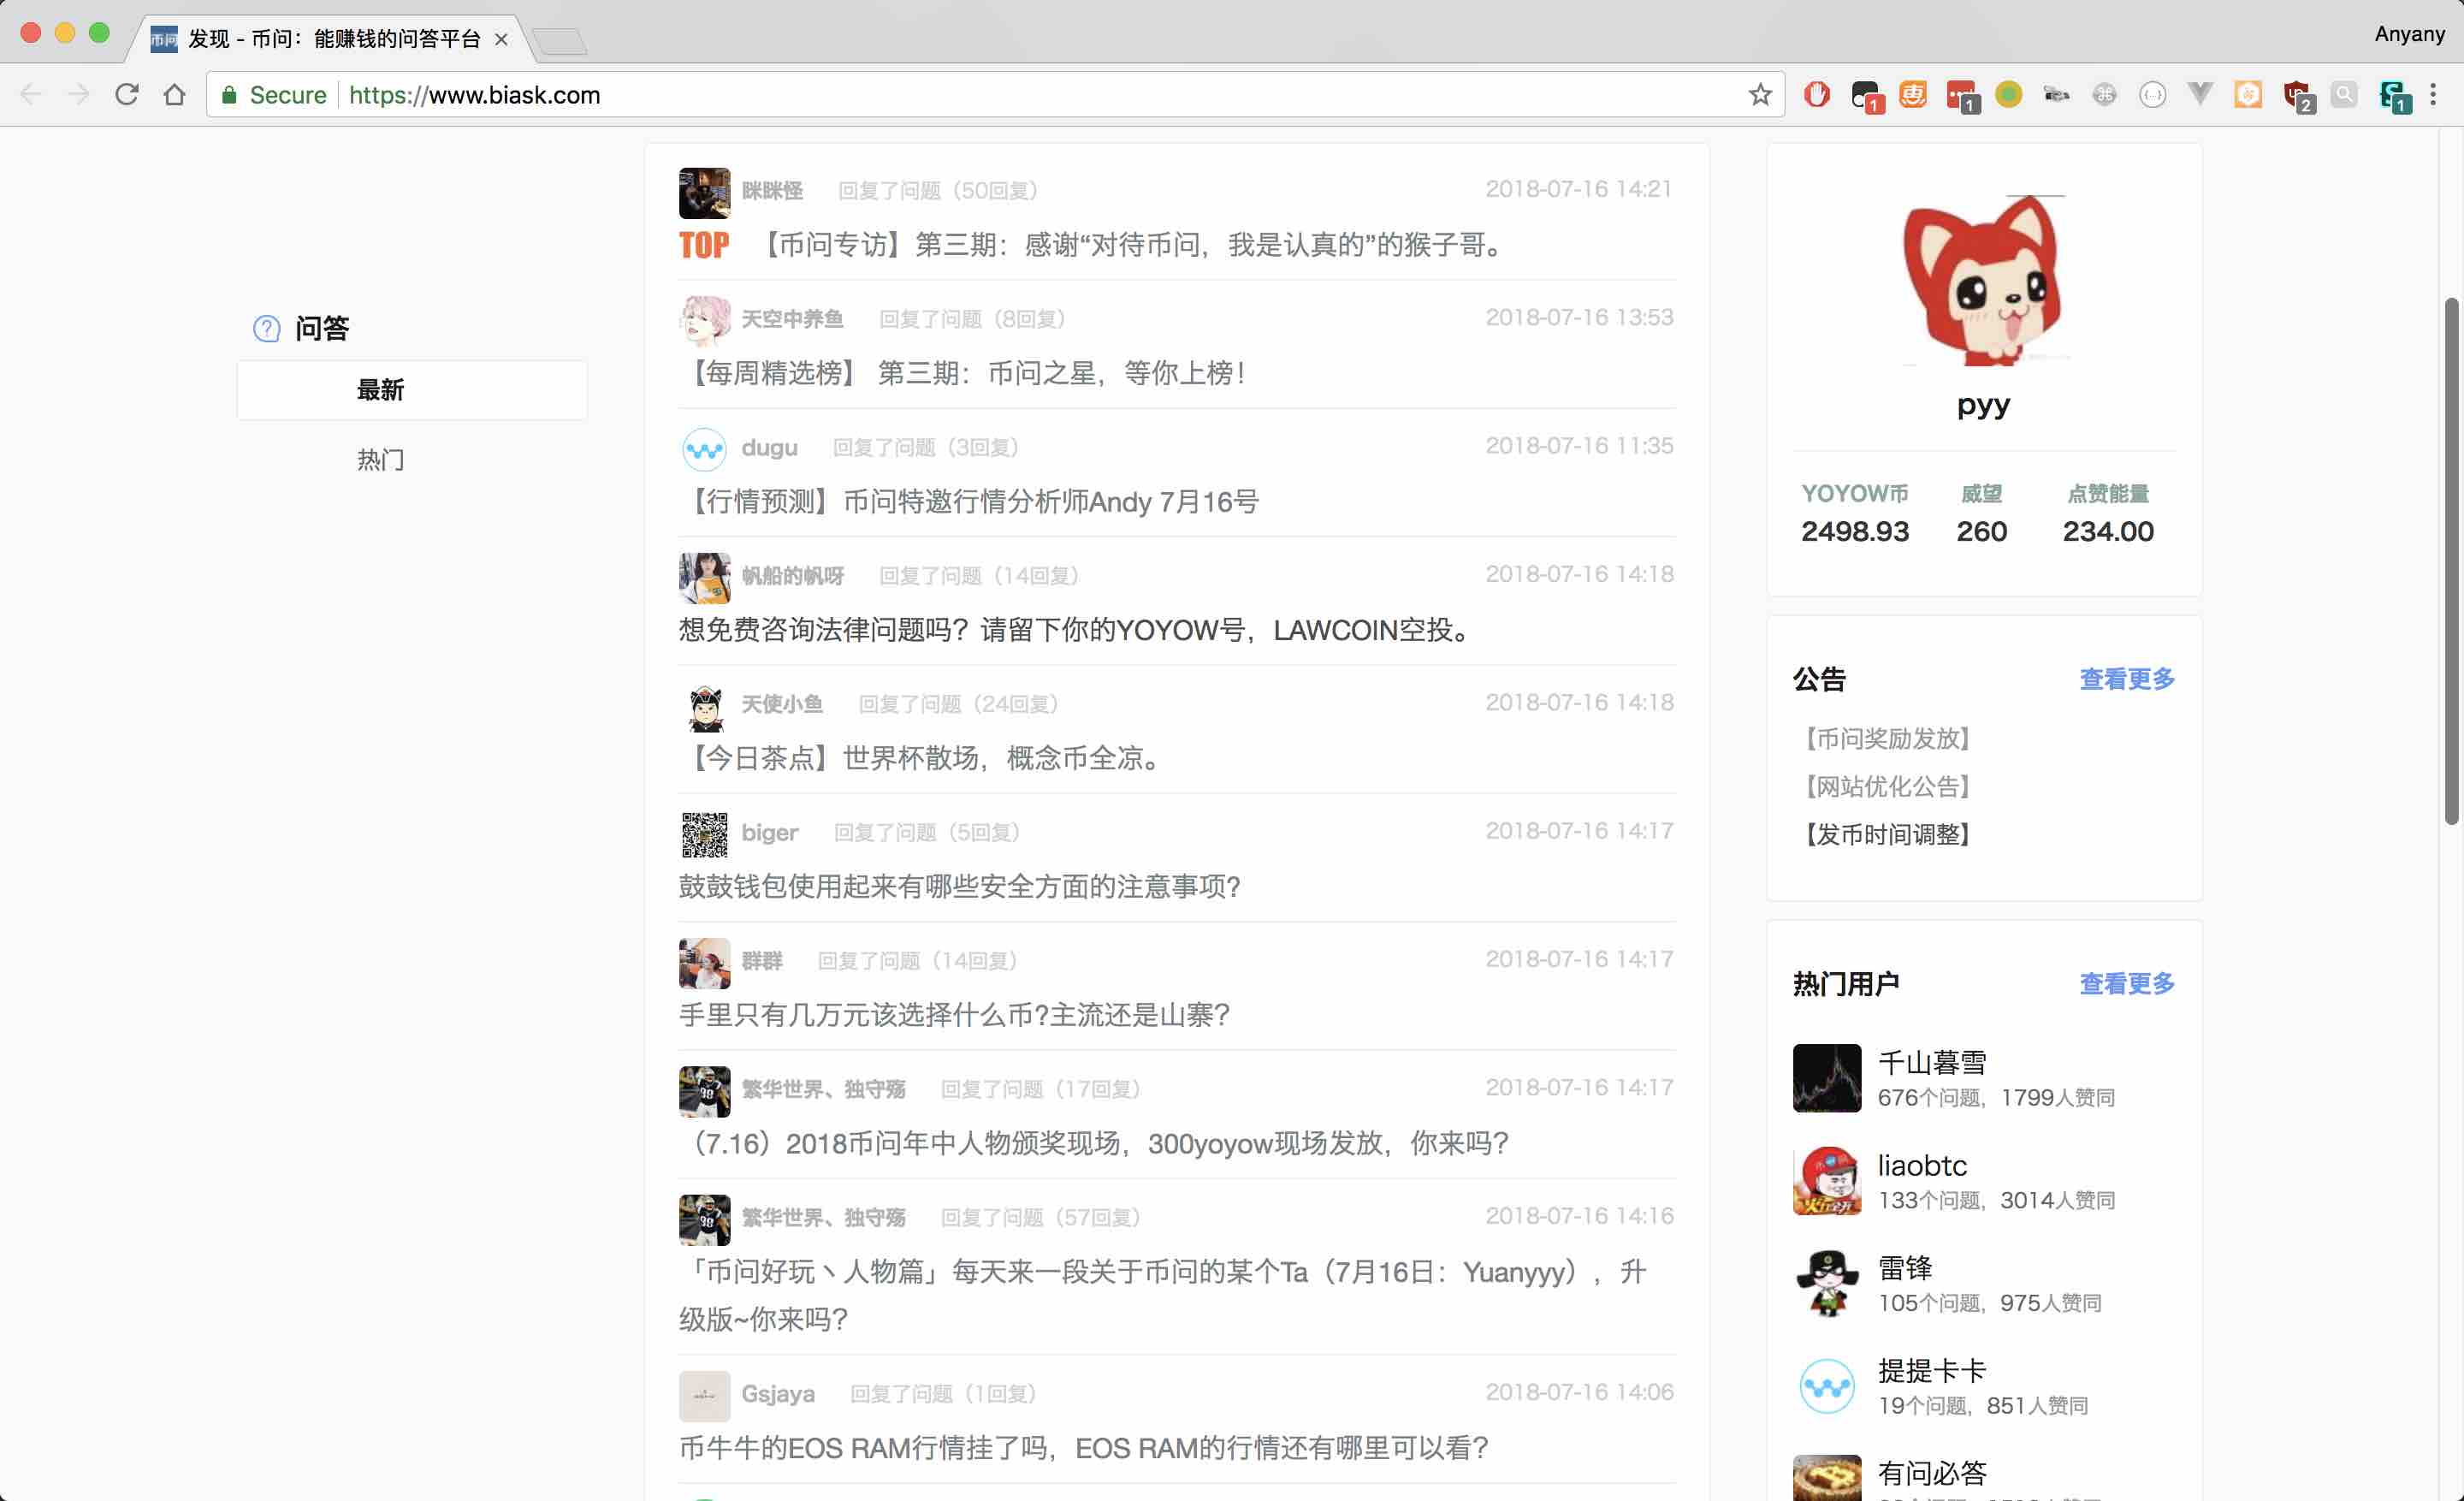Image resolution: width=2464 pixels, height=1501 pixels.
Task: Open hot user 有问必答
Action: point(1932,1473)
